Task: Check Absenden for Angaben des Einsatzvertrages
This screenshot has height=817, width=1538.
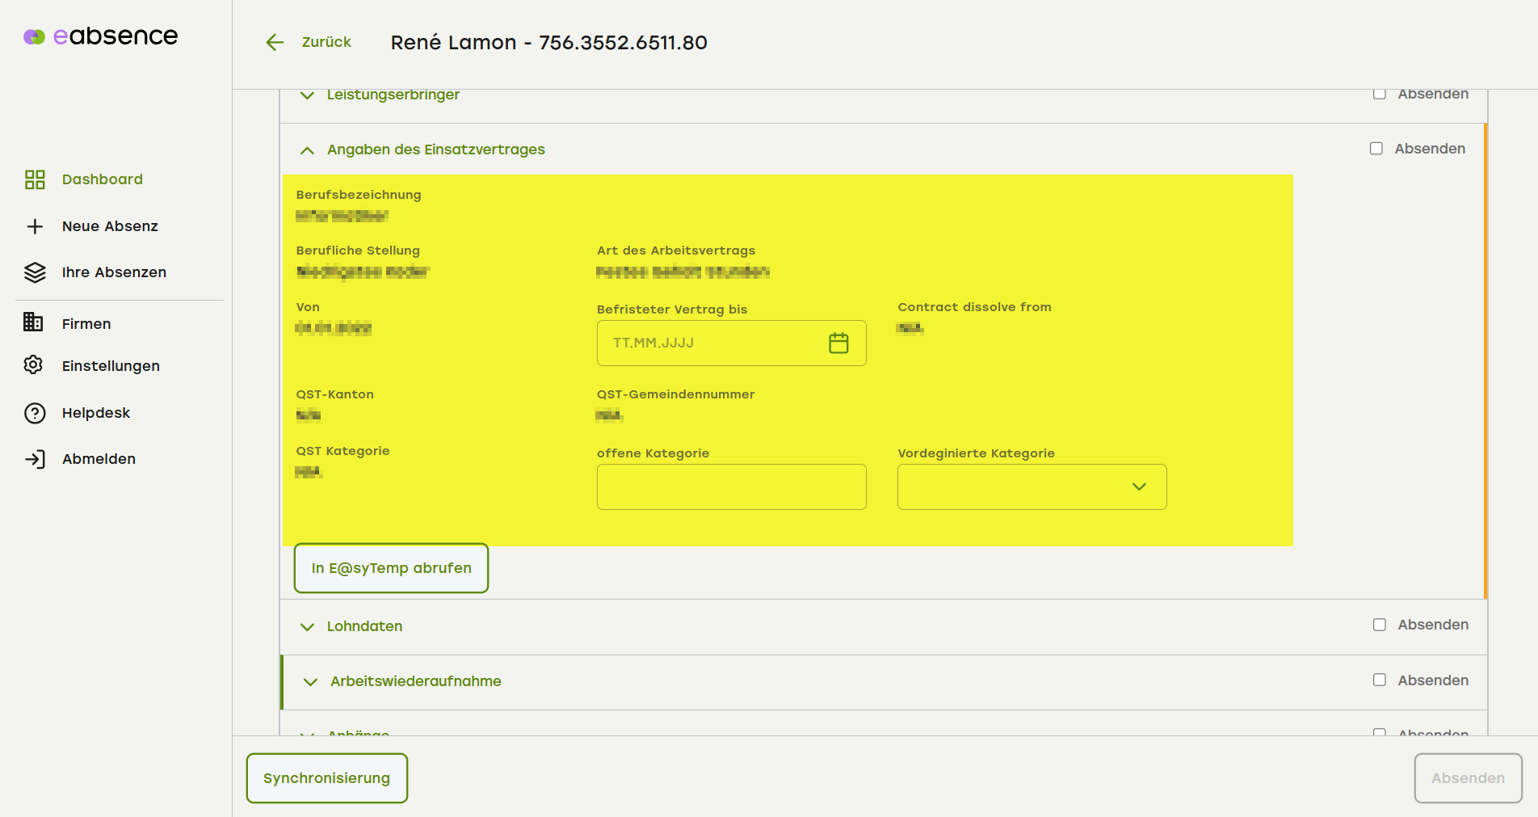Action: tap(1376, 149)
